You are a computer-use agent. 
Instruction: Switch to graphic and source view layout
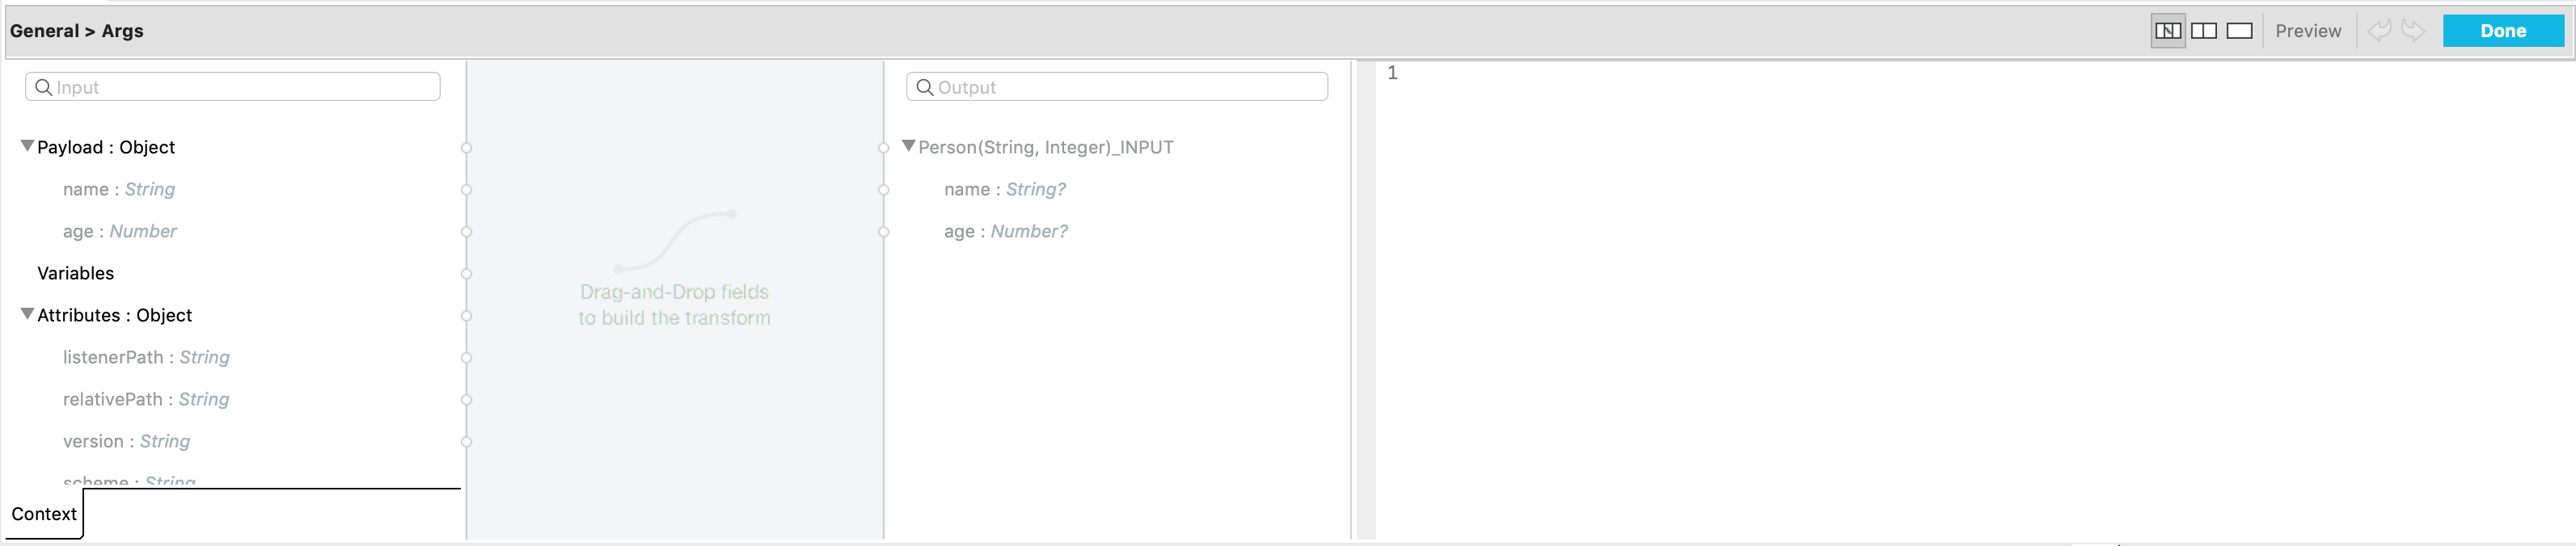[2167, 31]
